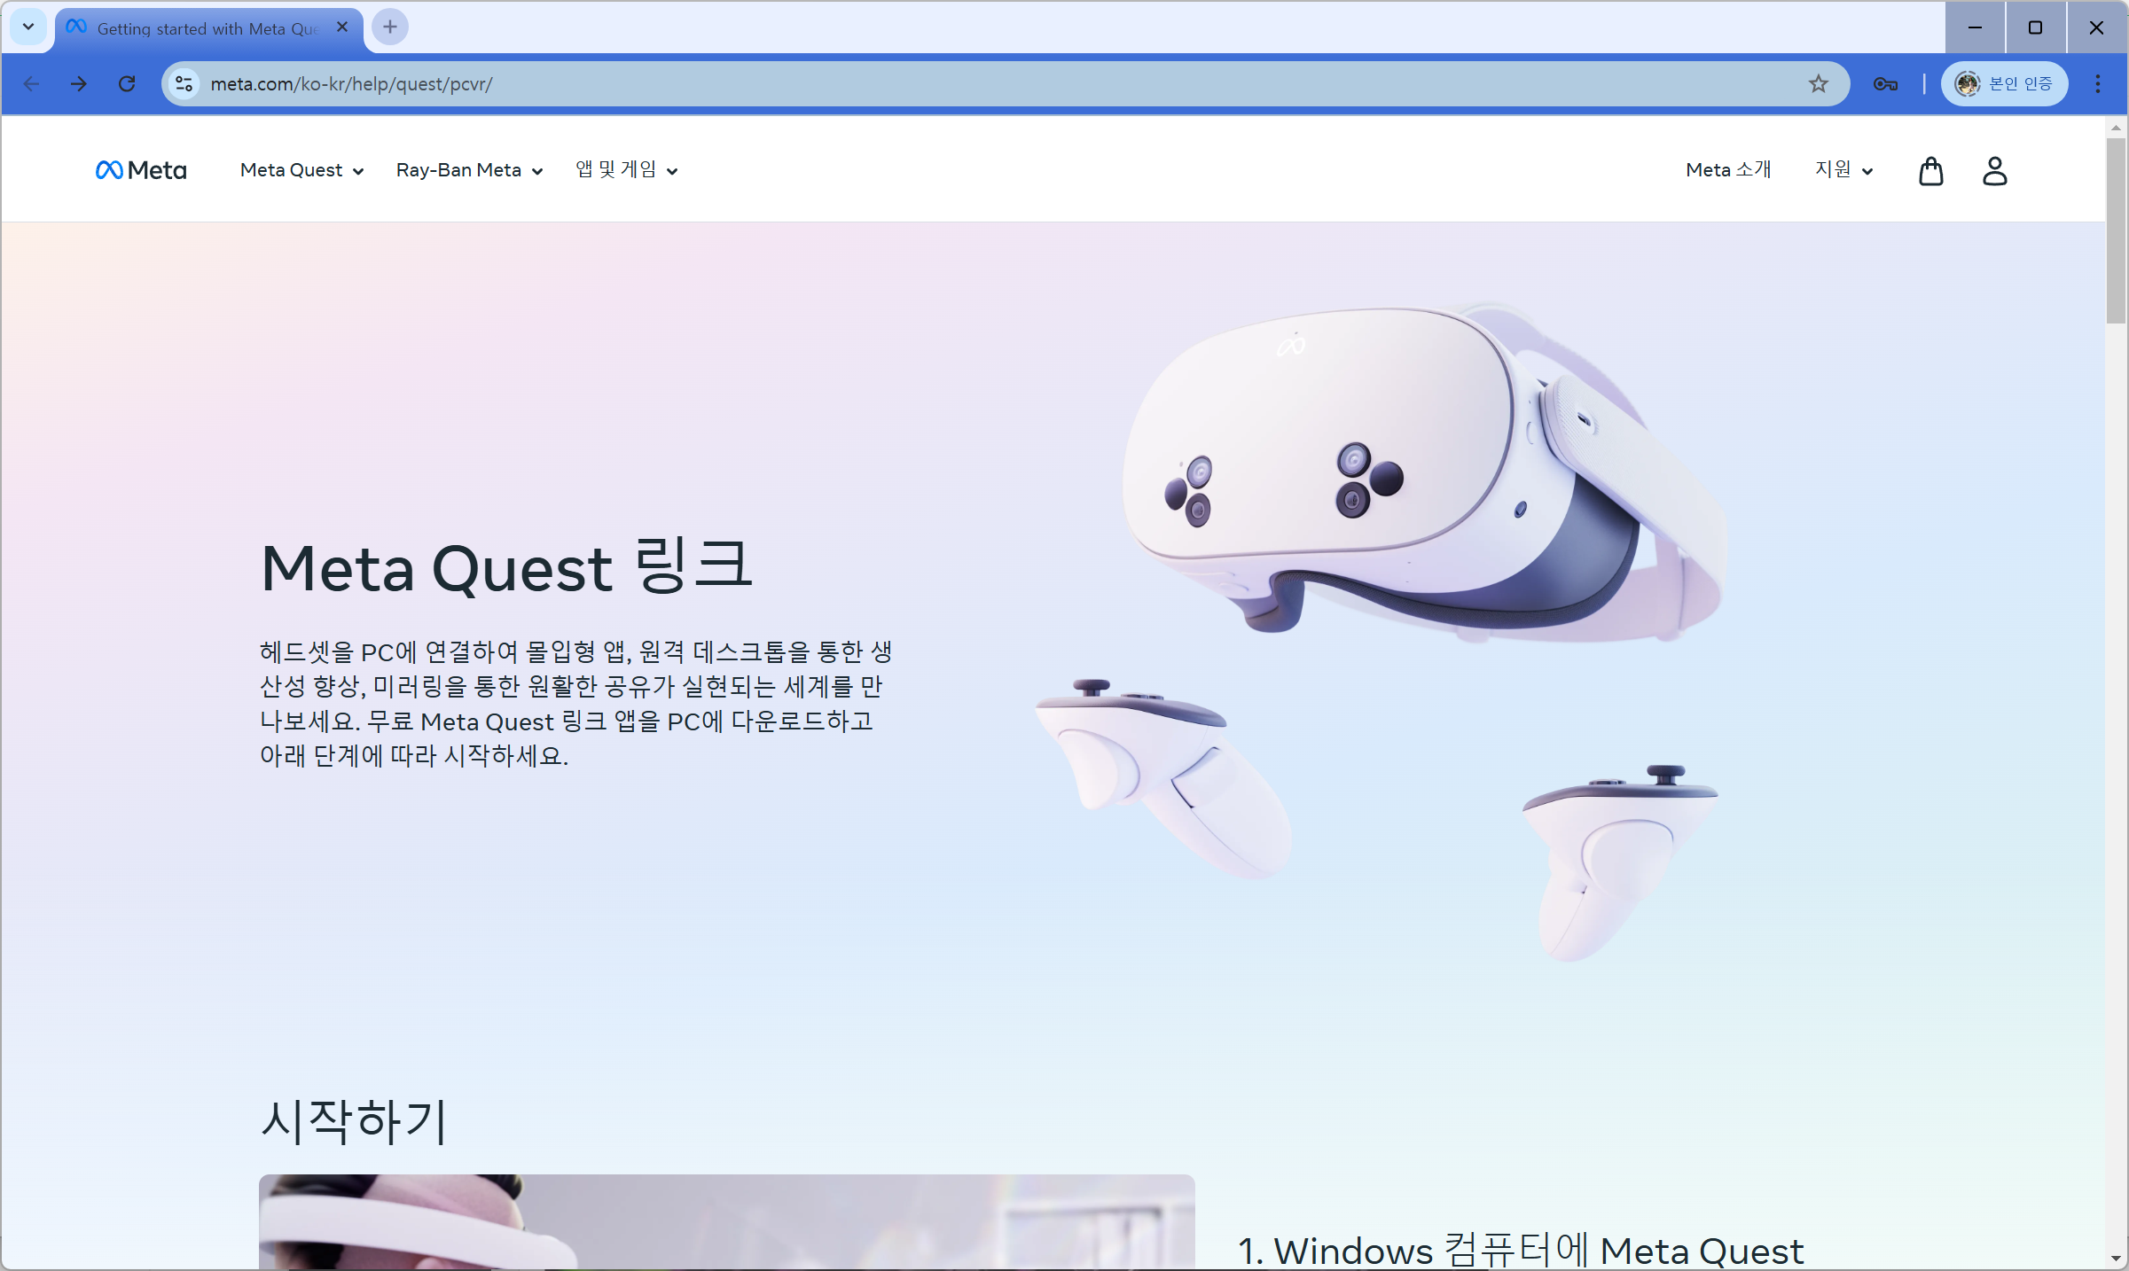Open the tab search dropdown arrow
The height and width of the screenshot is (1271, 2129).
(x=28, y=27)
